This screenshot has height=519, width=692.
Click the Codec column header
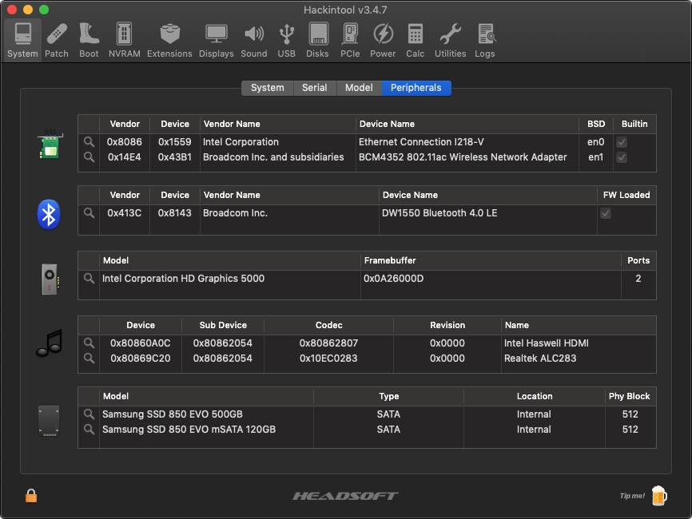coord(328,325)
